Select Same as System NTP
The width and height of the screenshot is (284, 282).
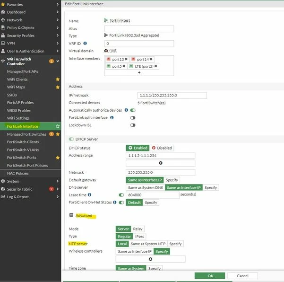(x=148, y=244)
